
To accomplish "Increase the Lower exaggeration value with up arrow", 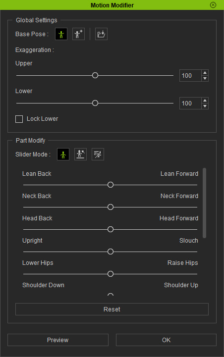I will [x=205, y=101].
